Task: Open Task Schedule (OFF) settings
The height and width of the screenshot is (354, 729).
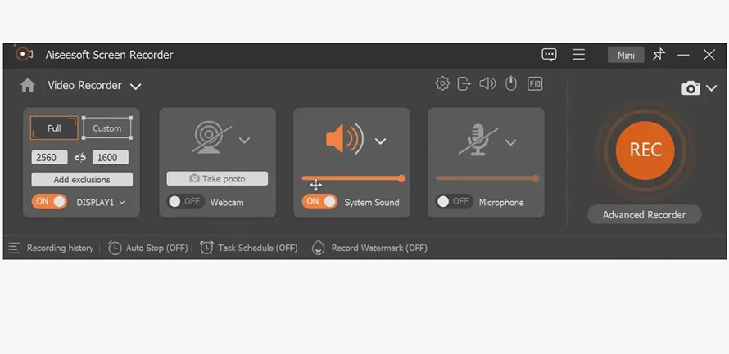Action: (x=257, y=249)
